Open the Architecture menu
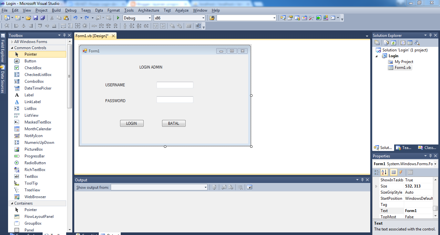The height and width of the screenshot is (235, 440). [148, 10]
